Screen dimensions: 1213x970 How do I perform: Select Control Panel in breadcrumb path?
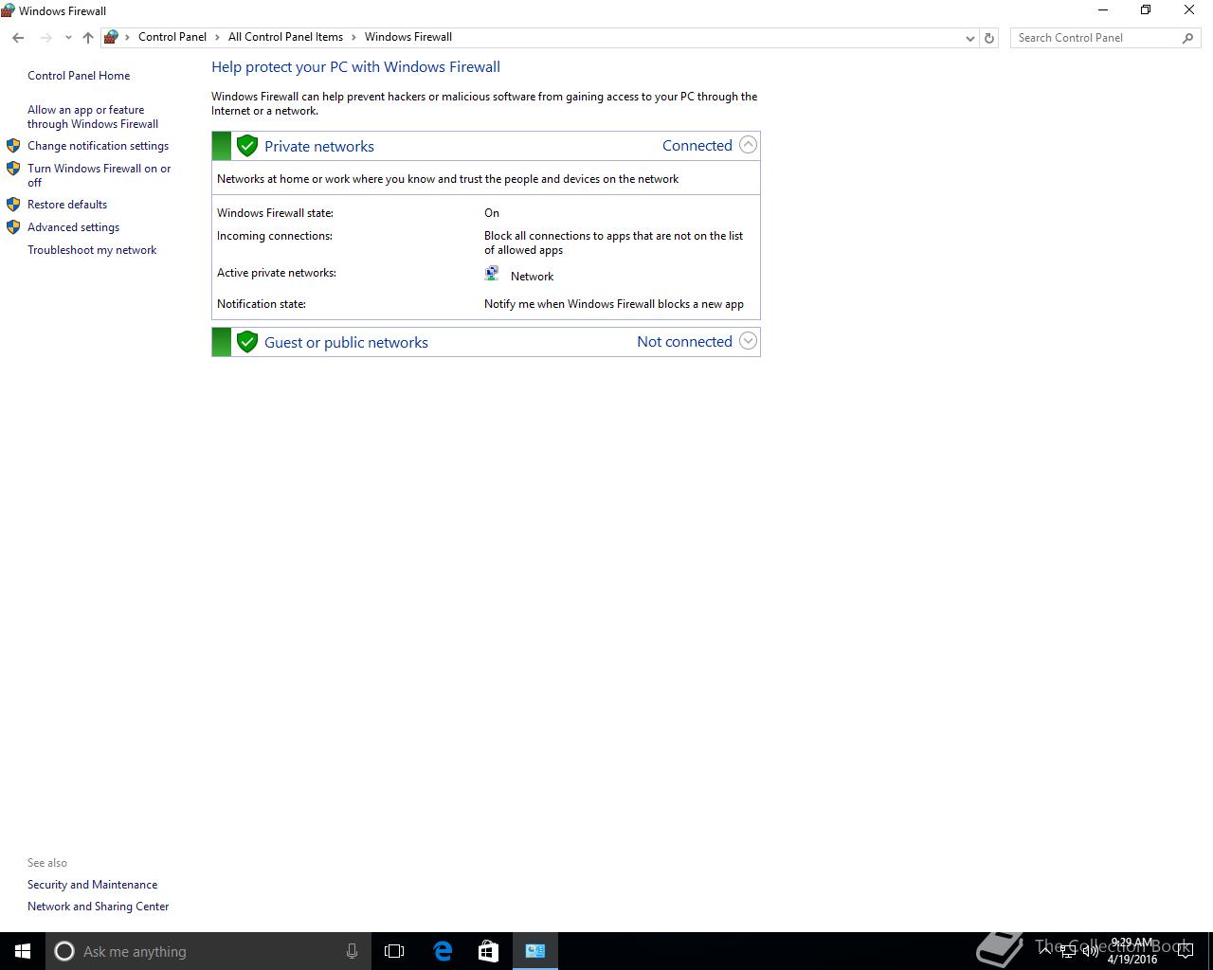coord(172,37)
